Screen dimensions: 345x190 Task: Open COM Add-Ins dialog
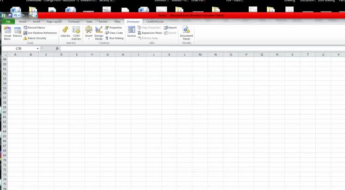tap(76, 33)
